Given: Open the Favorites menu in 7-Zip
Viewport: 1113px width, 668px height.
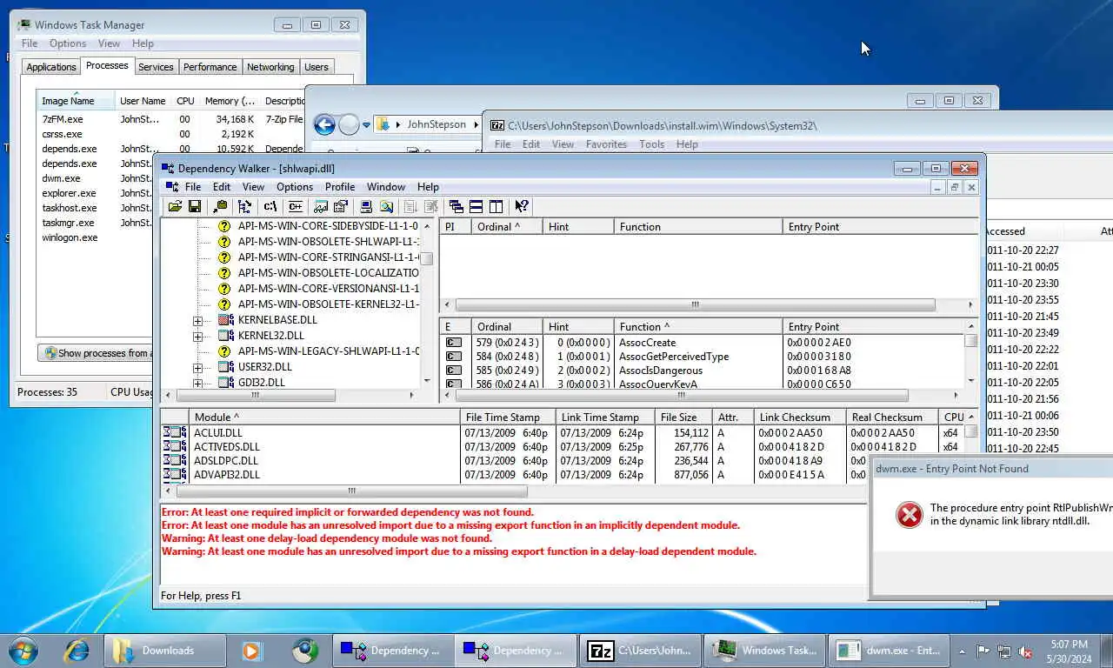Looking at the screenshot, I should click(606, 144).
